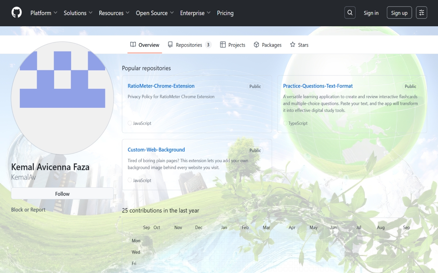438x273 pixels.
Task: Click the Follow button
Action: 62,193
